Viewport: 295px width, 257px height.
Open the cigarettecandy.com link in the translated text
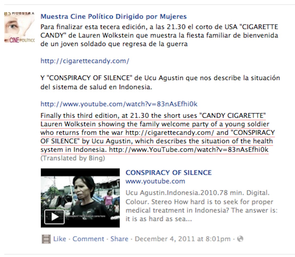(x=170, y=133)
